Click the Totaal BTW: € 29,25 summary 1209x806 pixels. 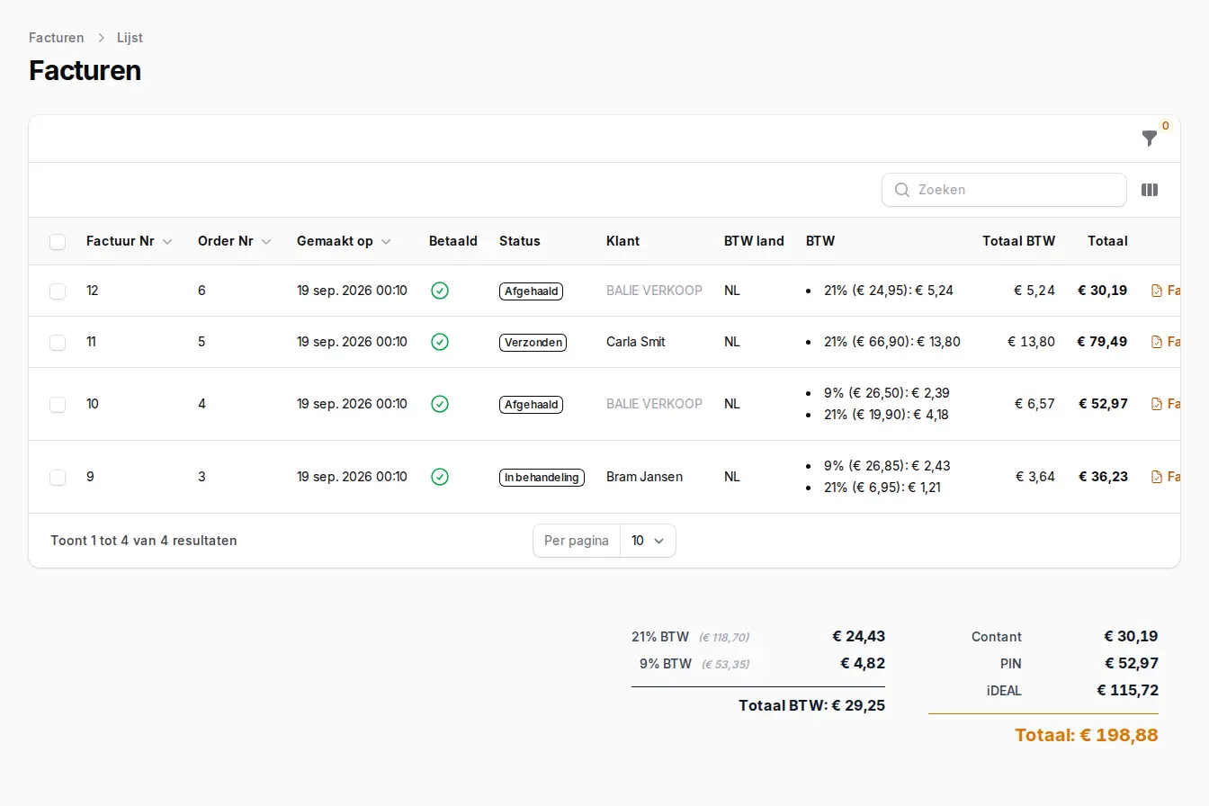[x=811, y=705]
